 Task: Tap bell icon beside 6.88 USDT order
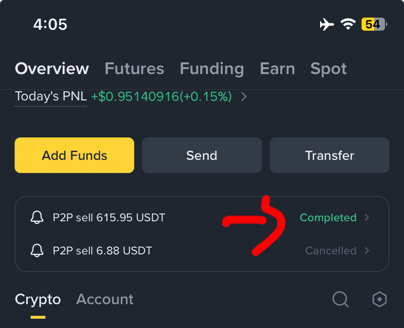click(x=37, y=251)
